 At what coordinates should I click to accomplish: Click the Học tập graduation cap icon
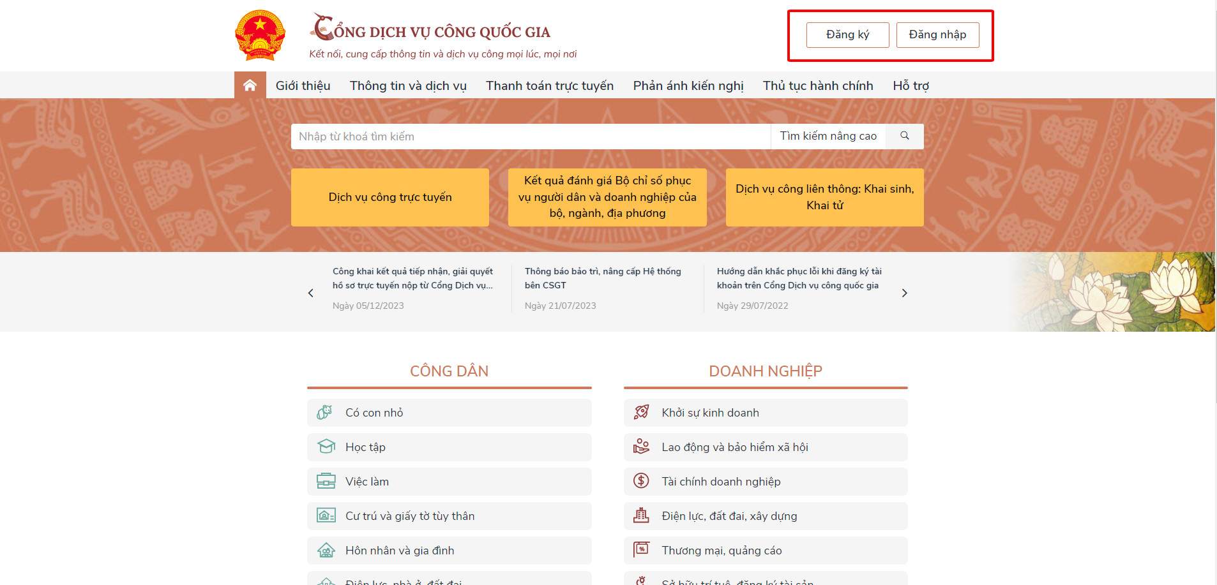click(x=326, y=447)
